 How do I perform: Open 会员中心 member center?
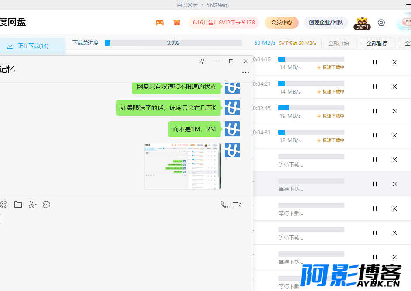click(x=282, y=23)
